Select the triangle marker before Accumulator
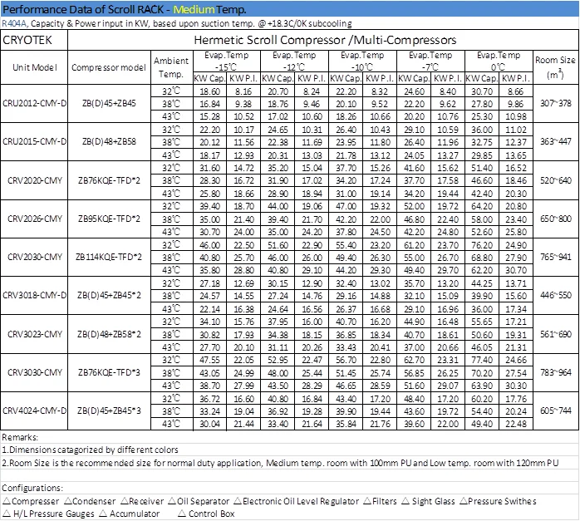 click(x=103, y=514)
